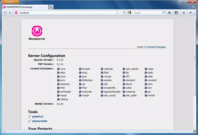
Task: Switch to Version Française
Action: (156, 47)
